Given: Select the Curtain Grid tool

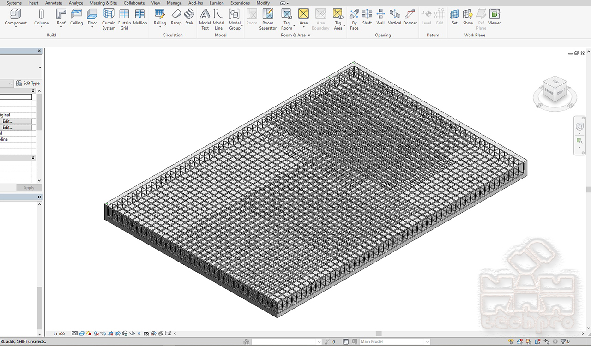Looking at the screenshot, I should [x=124, y=19].
